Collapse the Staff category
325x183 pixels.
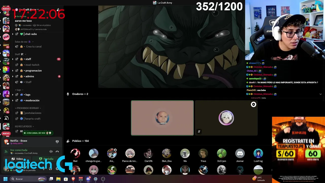pyautogui.click(x=20, y=54)
